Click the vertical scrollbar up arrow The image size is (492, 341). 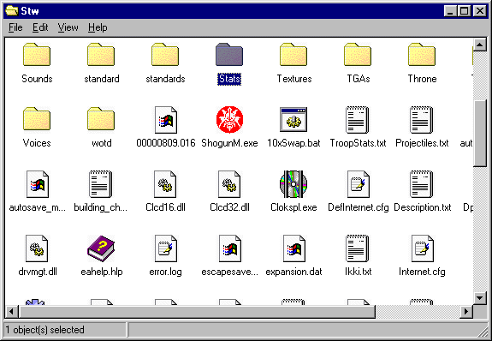pyautogui.click(x=480, y=45)
